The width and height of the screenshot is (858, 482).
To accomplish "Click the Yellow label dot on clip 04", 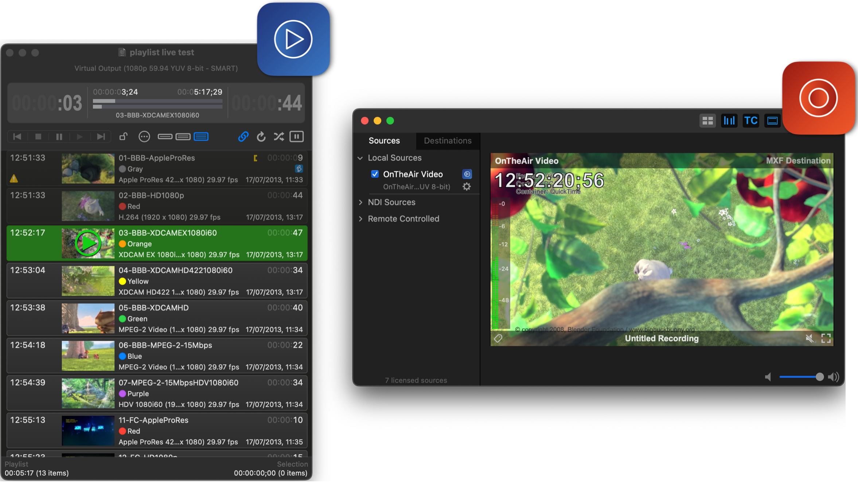I will [x=122, y=281].
